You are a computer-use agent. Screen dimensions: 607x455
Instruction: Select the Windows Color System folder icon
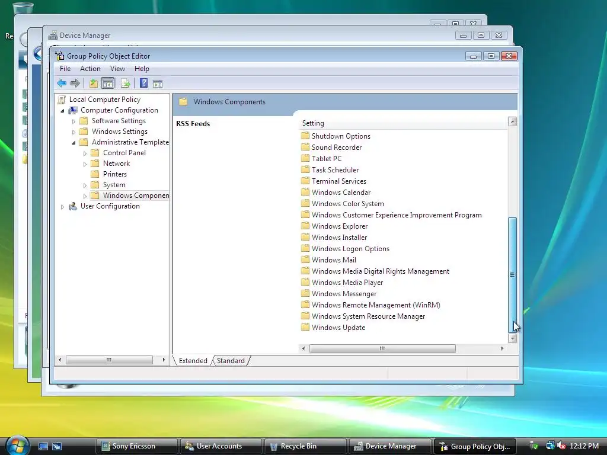[305, 203]
